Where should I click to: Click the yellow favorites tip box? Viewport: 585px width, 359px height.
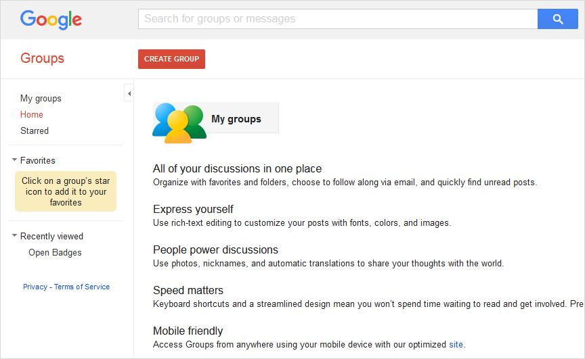point(66,191)
